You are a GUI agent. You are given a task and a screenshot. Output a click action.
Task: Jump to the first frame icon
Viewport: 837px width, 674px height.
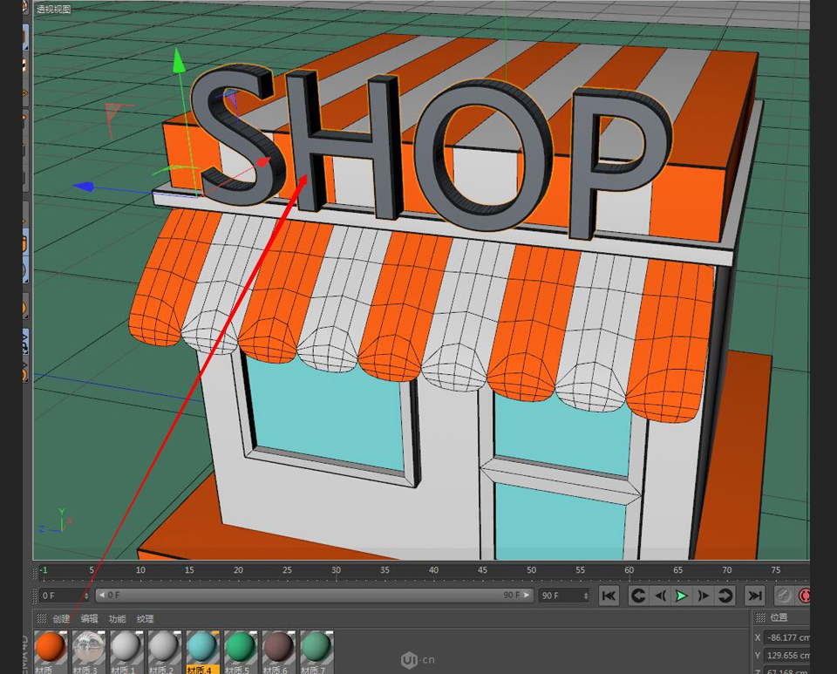click(x=609, y=596)
